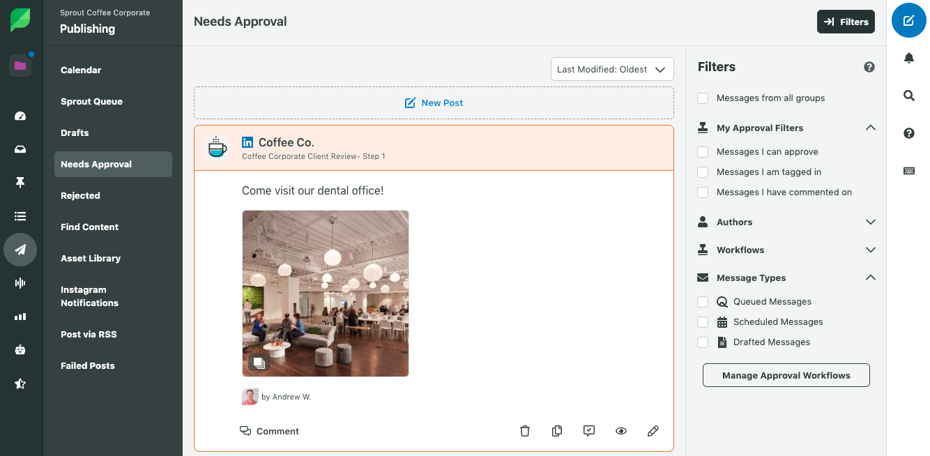Open the Asset Library
Screen dimensions: 930x456
pos(113,258)
